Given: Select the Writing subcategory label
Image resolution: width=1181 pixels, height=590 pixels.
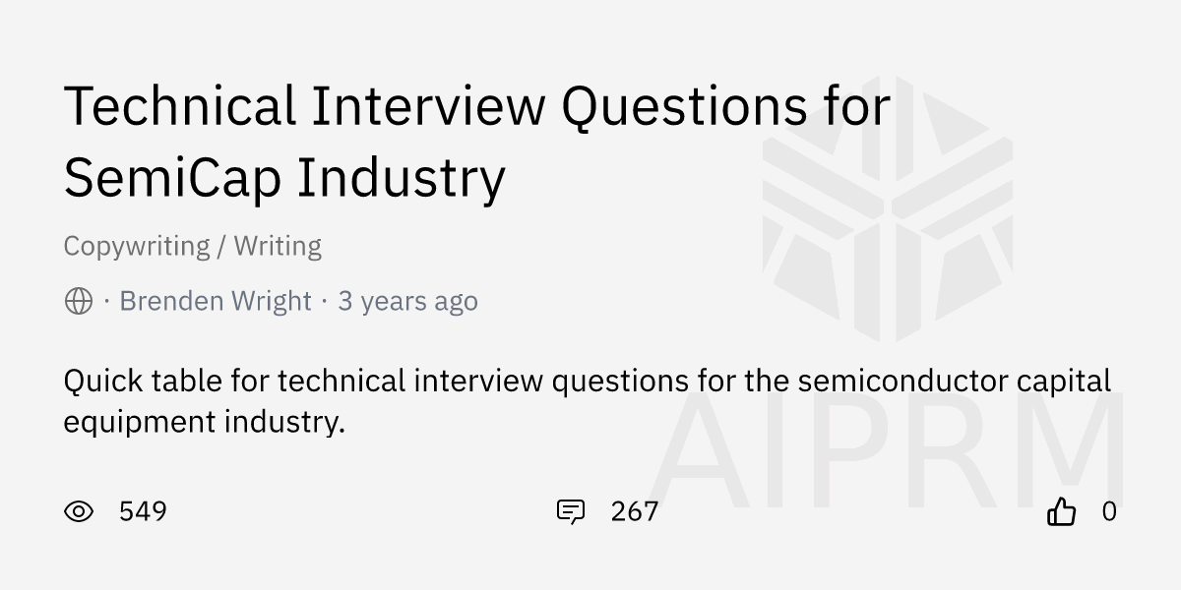Looking at the screenshot, I should (x=278, y=246).
